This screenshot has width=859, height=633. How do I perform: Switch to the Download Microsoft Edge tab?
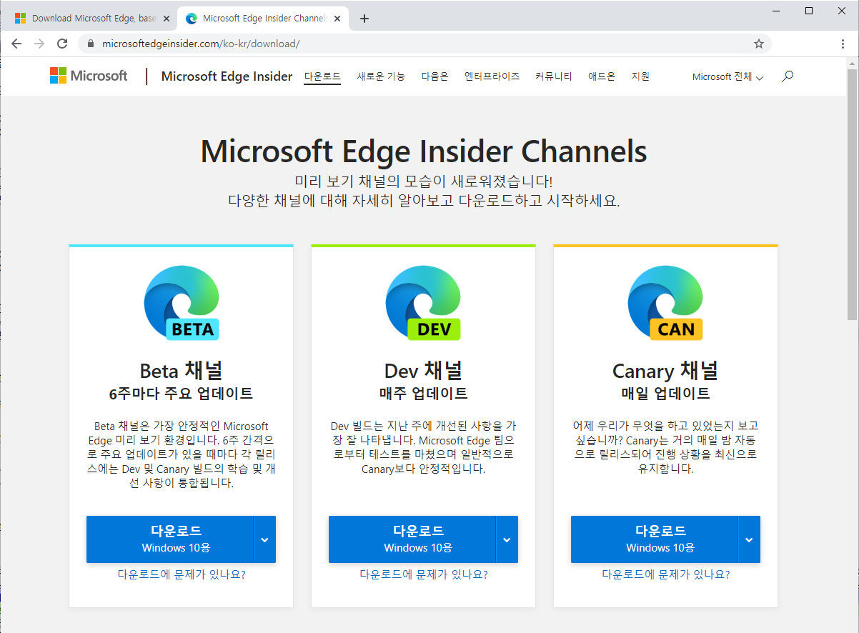[x=92, y=19]
